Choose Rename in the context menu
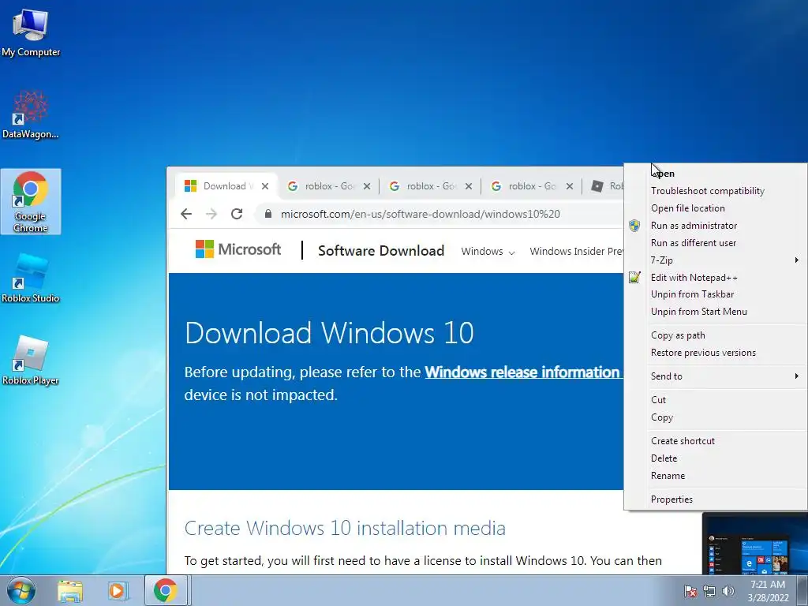Viewport: 808px width, 606px height. click(715, 476)
